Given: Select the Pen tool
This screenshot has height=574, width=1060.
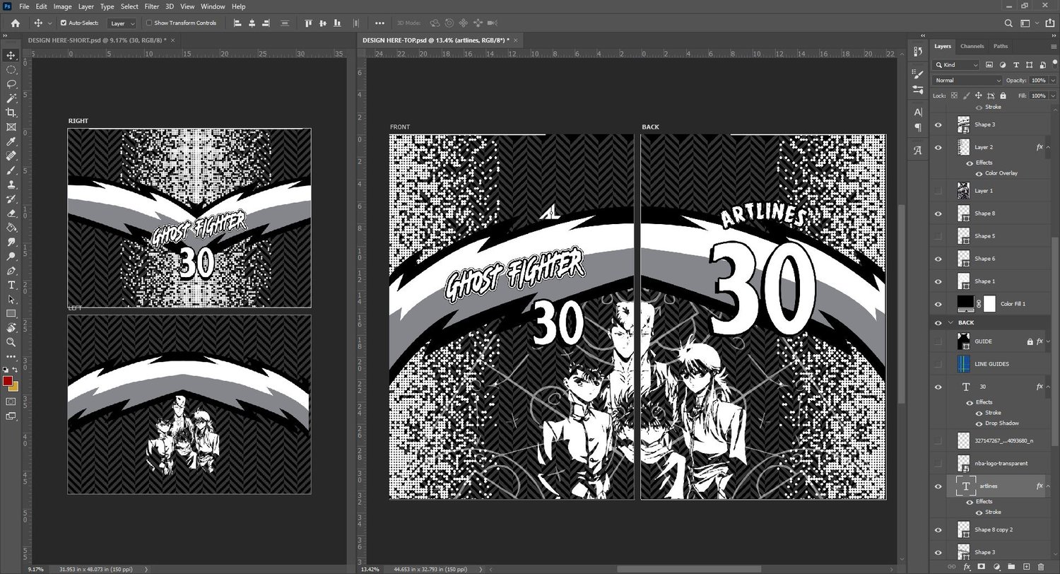Looking at the screenshot, I should (11, 271).
